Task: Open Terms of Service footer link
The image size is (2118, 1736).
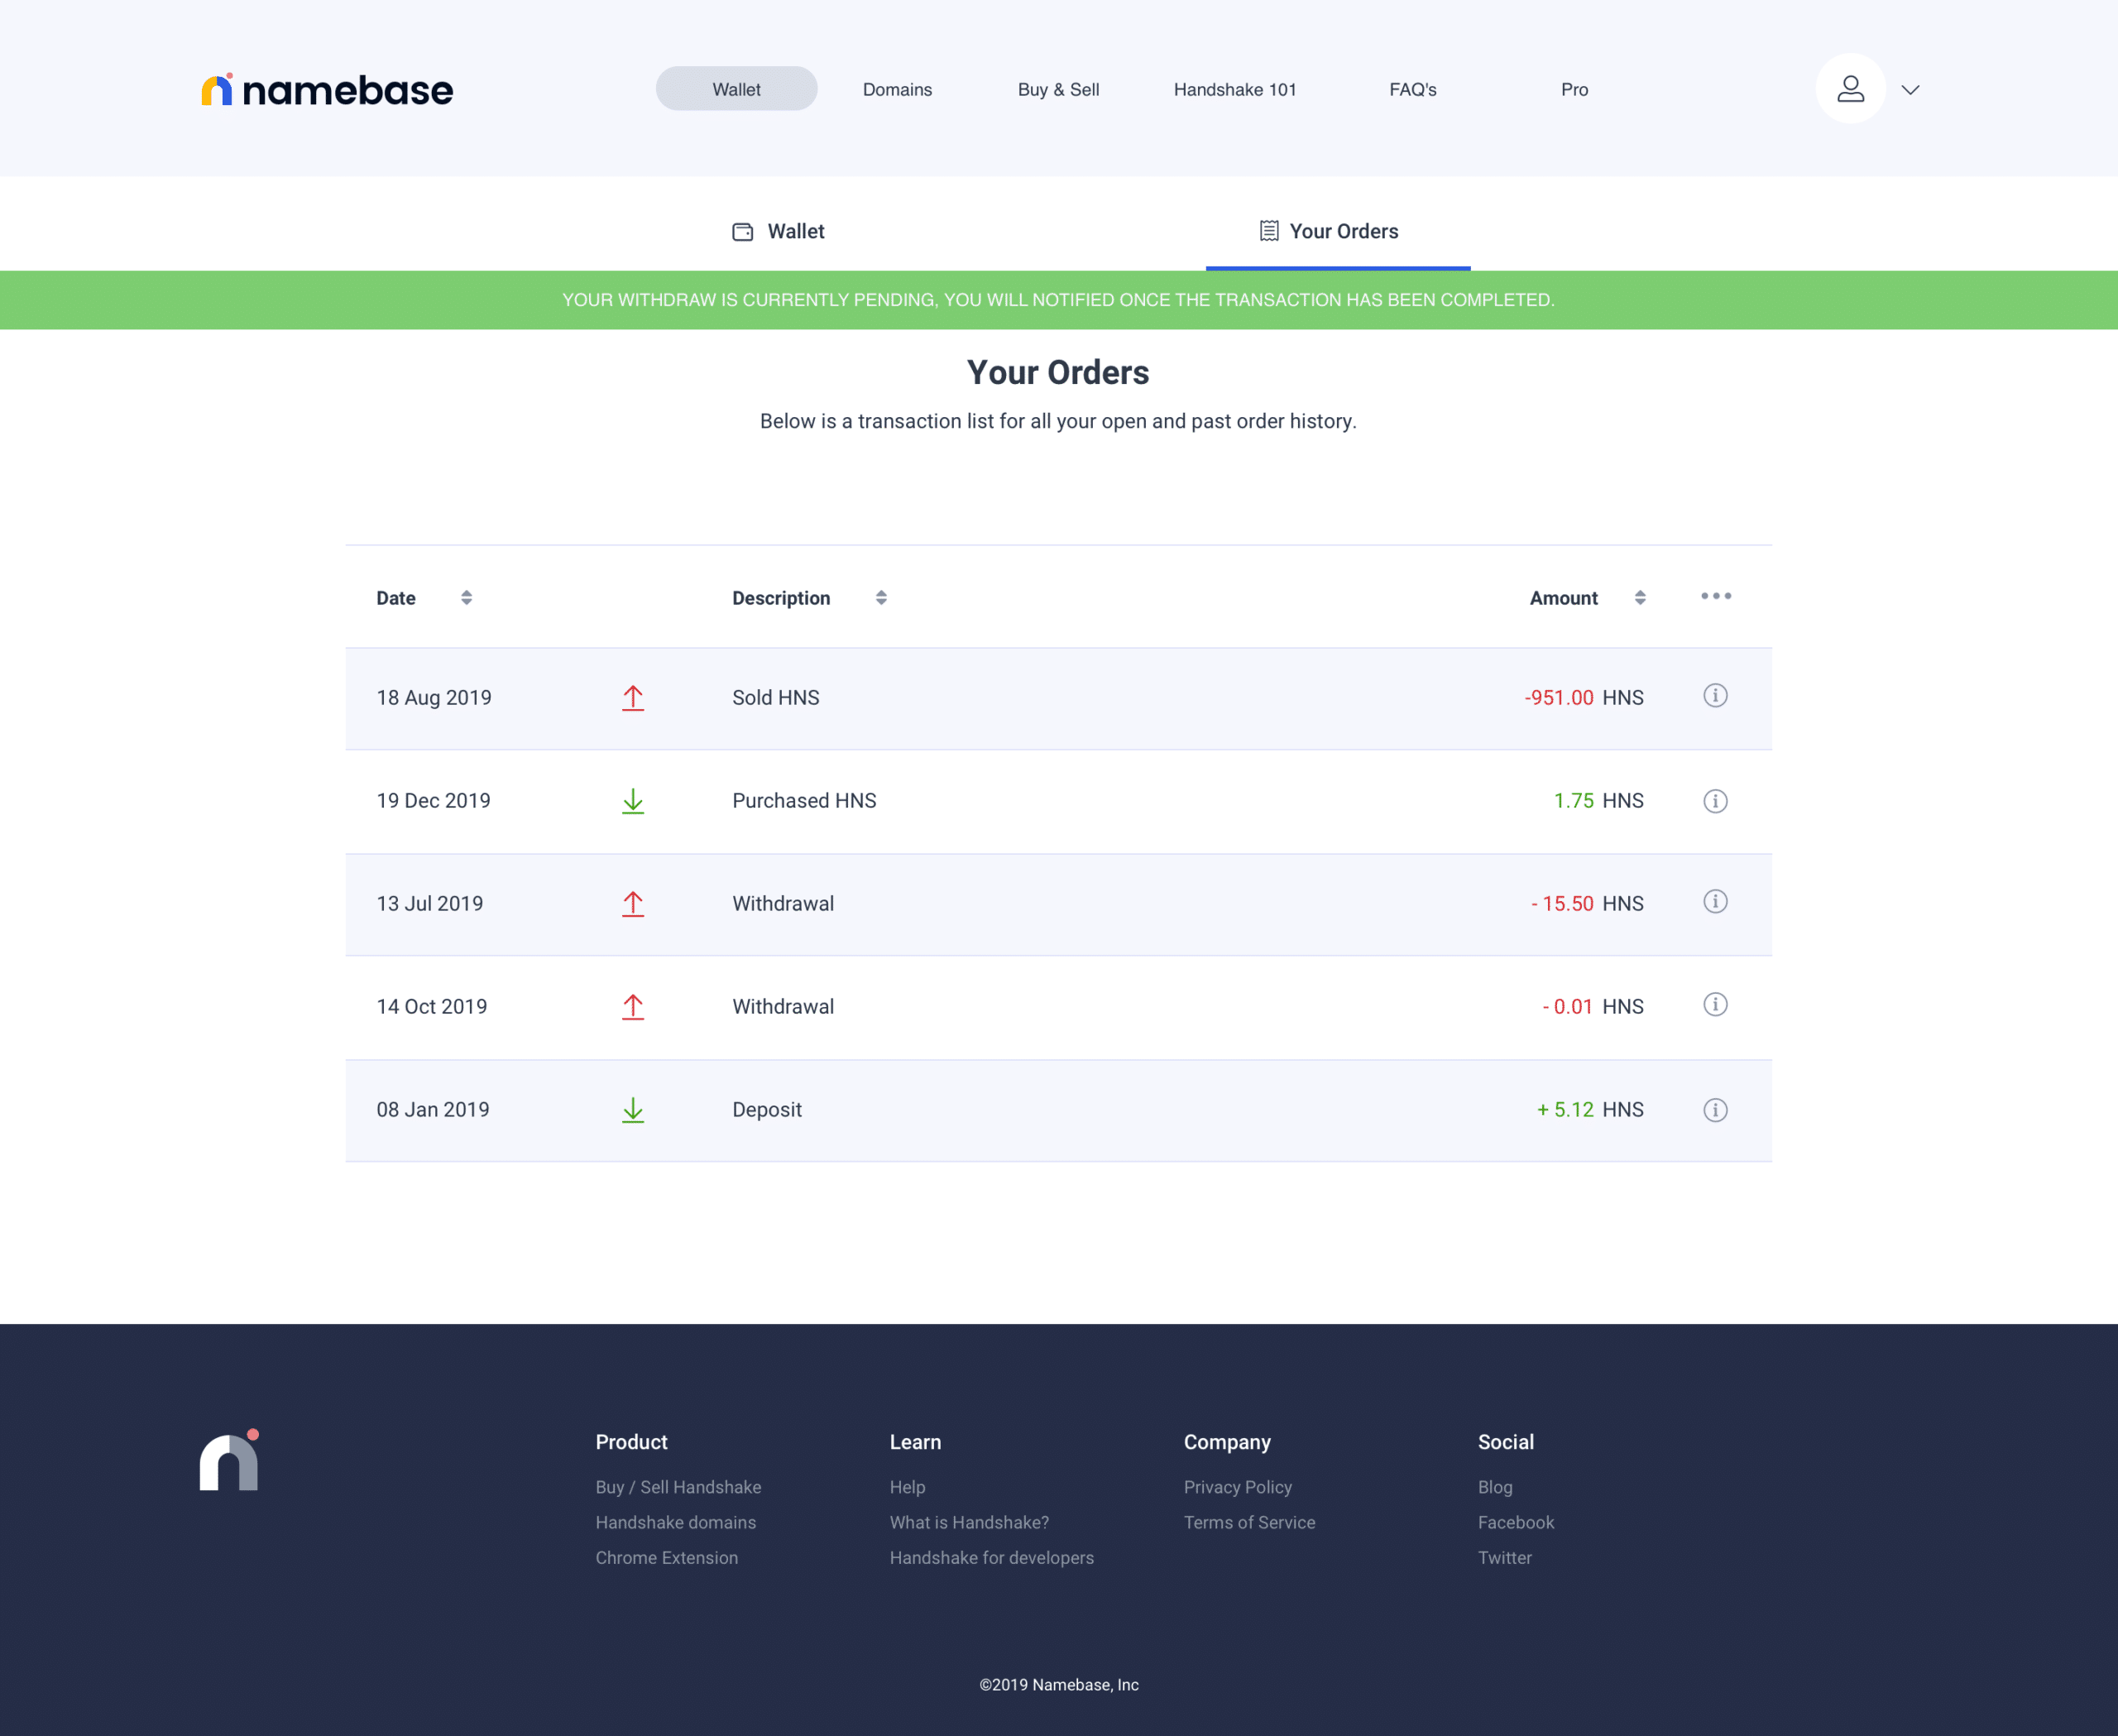Action: (1249, 1522)
